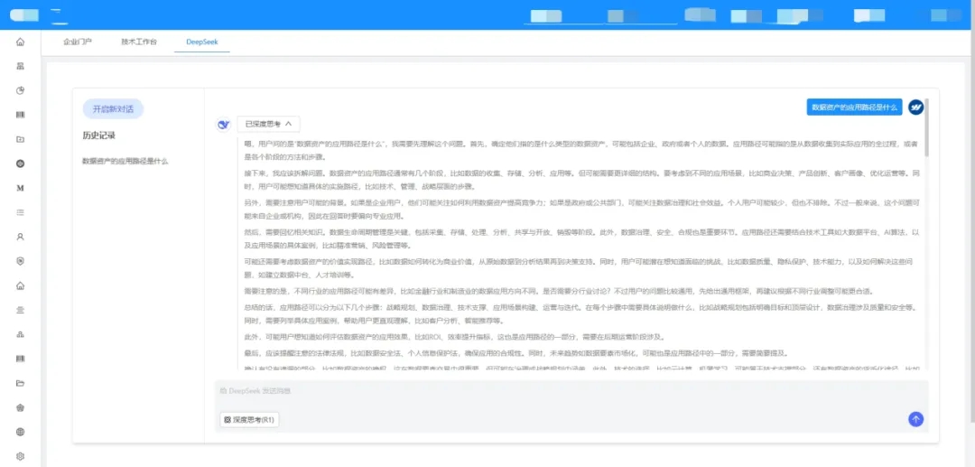Image resolution: width=975 pixels, height=467 pixels.
Task: Open the bold M icon in sidebar
Action: pyautogui.click(x=20, y=188)
